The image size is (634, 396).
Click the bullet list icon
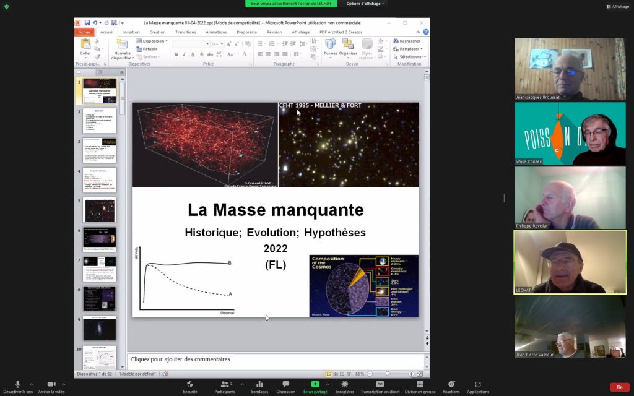(261, 44)
